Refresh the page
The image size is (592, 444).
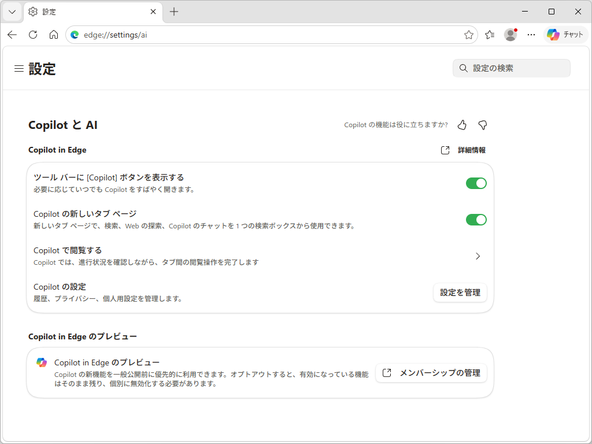tap(33, 35)
